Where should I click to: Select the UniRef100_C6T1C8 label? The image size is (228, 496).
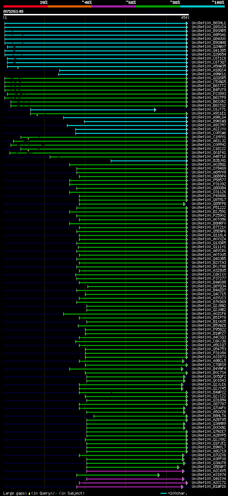point(209,58)
